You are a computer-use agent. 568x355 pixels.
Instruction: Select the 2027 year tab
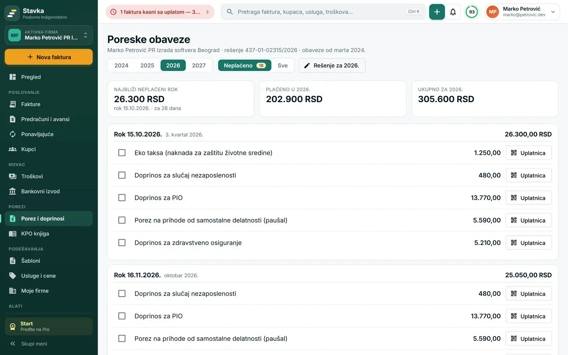199,65
